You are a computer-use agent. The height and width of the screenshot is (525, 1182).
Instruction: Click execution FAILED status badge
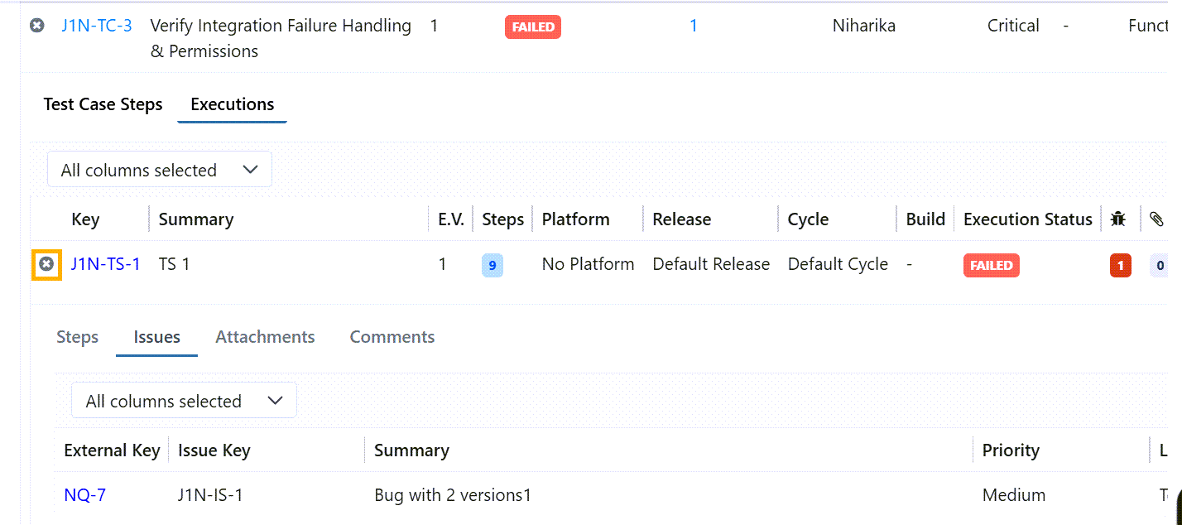[x=991, y=266]
